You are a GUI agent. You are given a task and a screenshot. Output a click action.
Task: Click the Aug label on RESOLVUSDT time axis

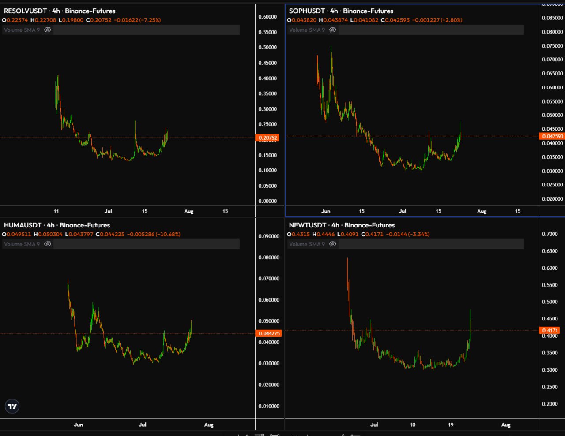(189, 212)
